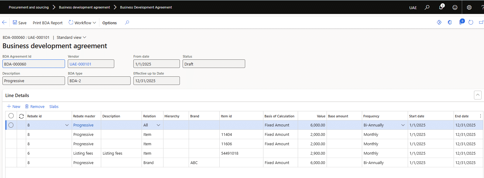Screen dimensions: 484x178
Task: Click the grid refresh icon in header
Action: point(21,116)
